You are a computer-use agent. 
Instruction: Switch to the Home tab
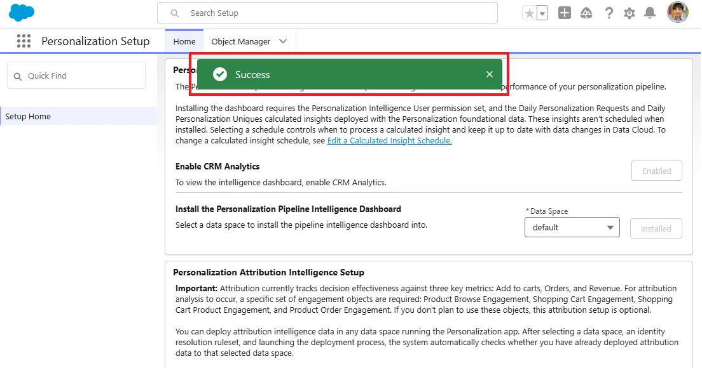coord(184,41)
